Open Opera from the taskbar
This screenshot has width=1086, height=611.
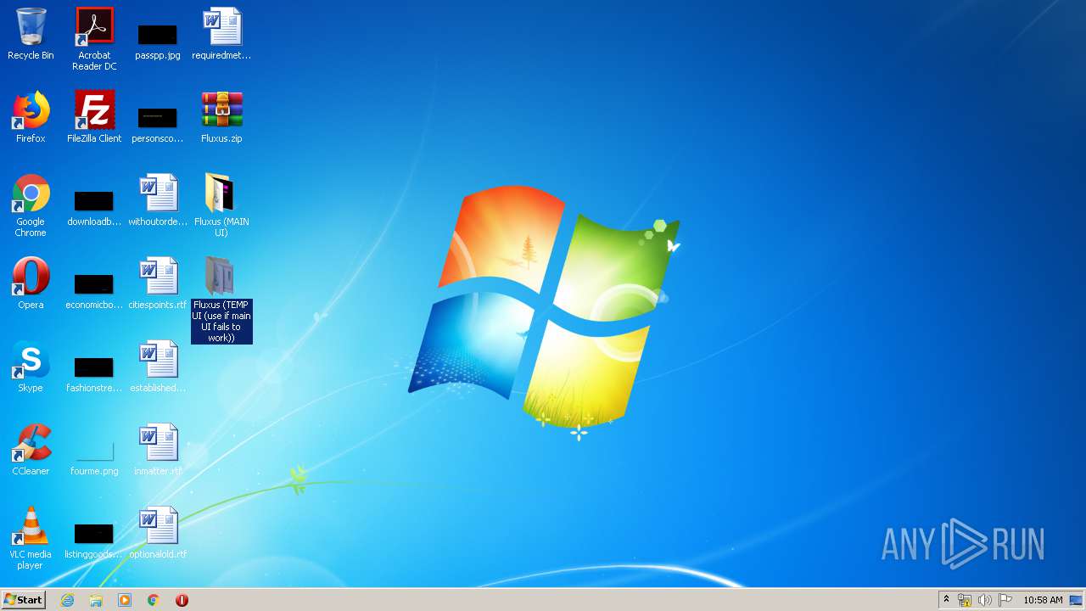click(182, 600)
